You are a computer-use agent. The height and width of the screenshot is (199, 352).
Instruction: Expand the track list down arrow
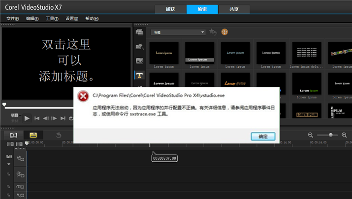(x=9, y=164)
